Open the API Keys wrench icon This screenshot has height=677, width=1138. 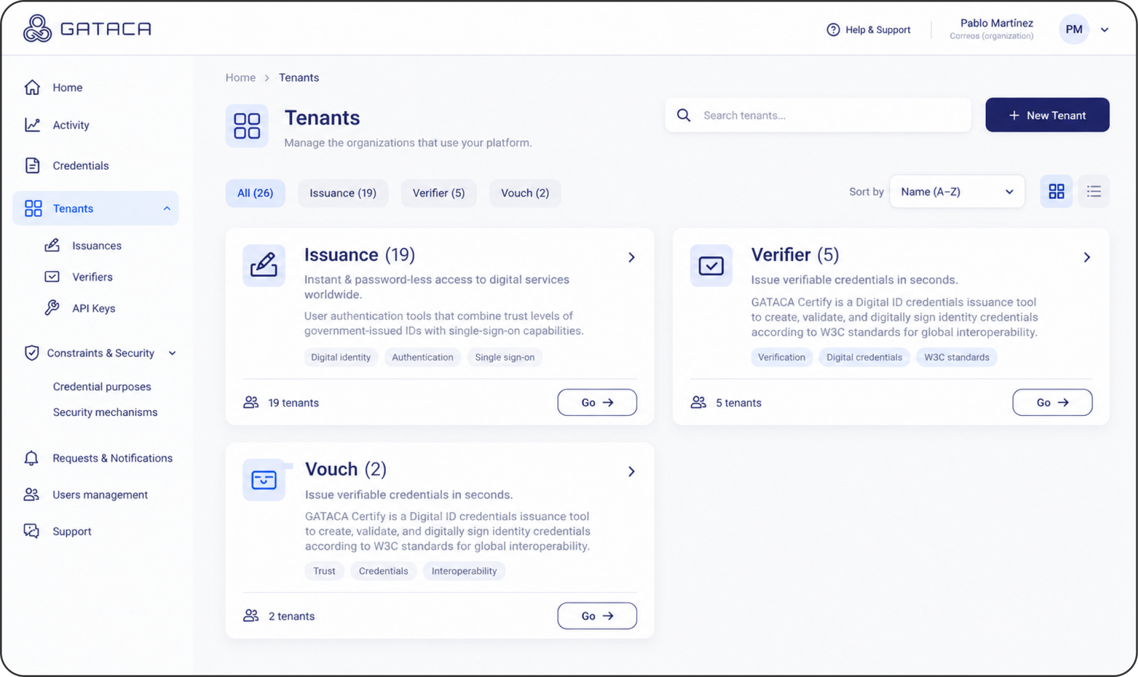point(52,308)
